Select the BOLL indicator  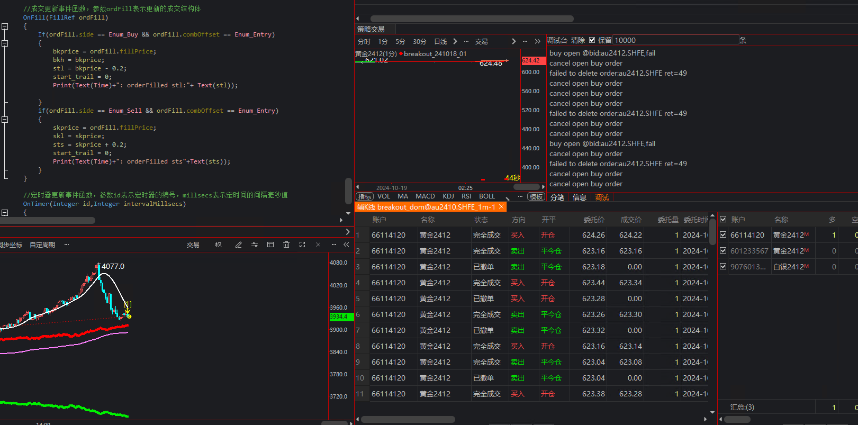[x=487, y=196]
